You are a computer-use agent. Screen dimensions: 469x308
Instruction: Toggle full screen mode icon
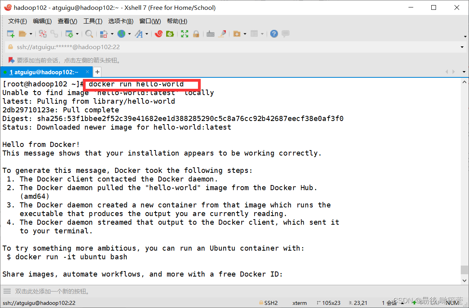pyautogui.click(x=185, y=34)
